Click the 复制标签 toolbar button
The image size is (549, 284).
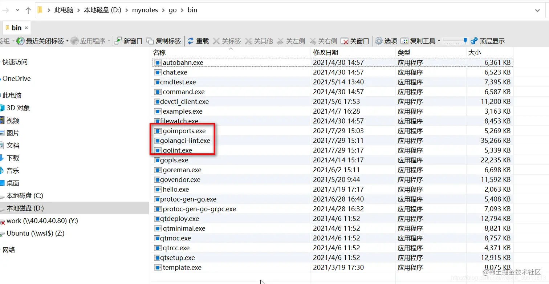[164, 41]
